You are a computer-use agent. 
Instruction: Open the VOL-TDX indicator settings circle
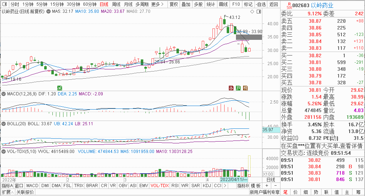click(4, 152)
